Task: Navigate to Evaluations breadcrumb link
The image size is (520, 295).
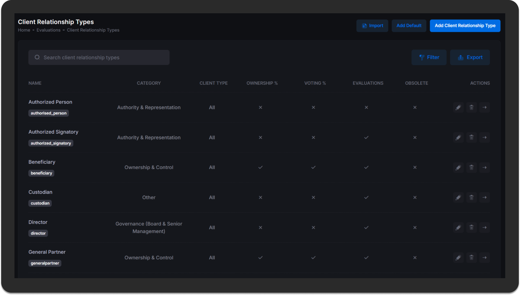Action: [48, 30]
